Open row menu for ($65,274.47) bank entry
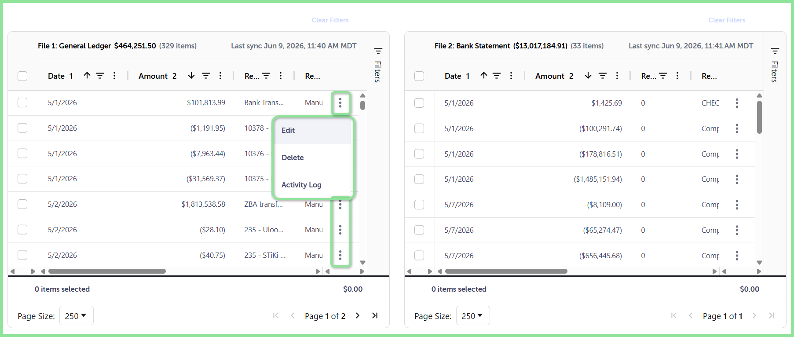The height and width of the screenshot is (337, 794). tap(737, 230)
